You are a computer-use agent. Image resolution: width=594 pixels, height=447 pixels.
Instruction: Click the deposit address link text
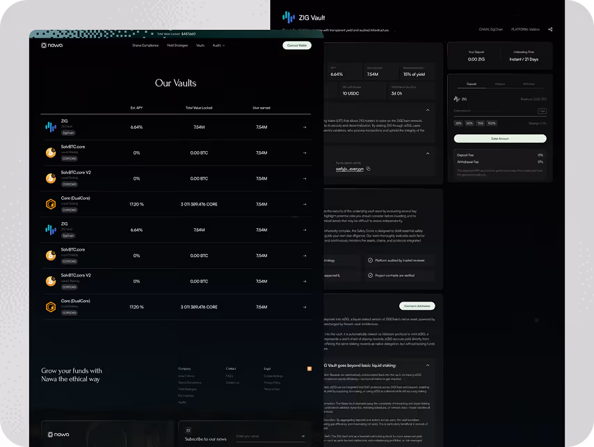[x=349, y=169]
